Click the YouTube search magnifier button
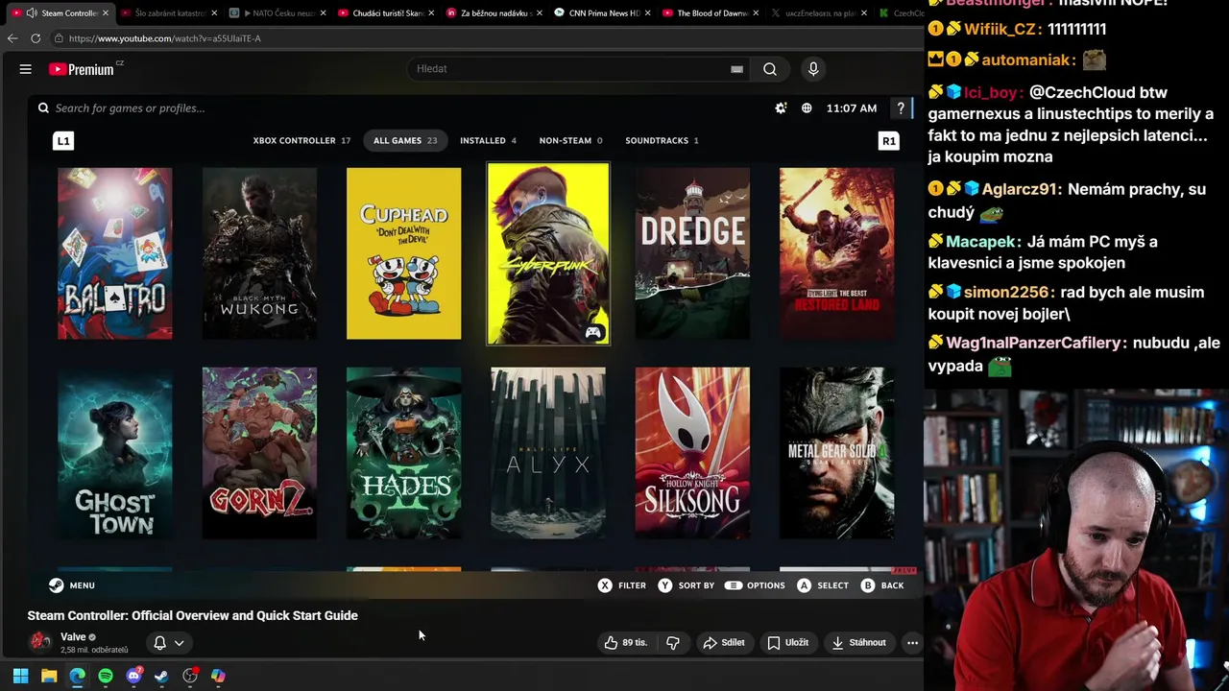1229x691 pixels. click(x=769, y=69)
